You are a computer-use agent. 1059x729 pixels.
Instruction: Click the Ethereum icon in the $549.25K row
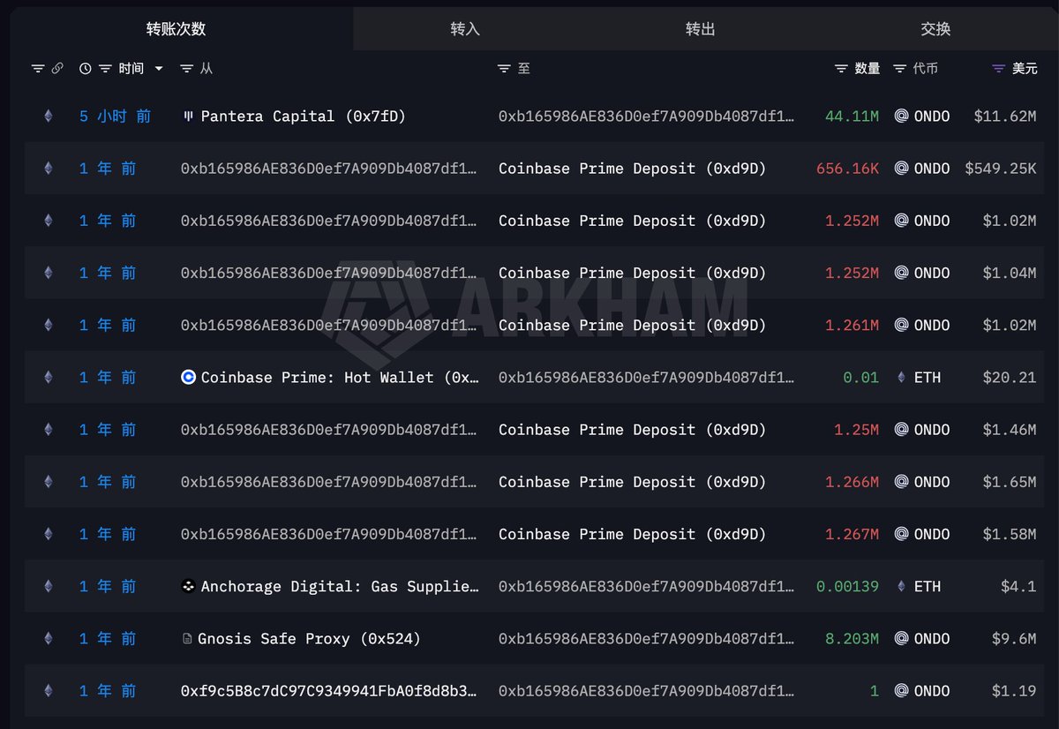pos(49,168)
